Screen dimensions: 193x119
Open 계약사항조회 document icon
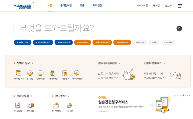click(x=19, y=73)
